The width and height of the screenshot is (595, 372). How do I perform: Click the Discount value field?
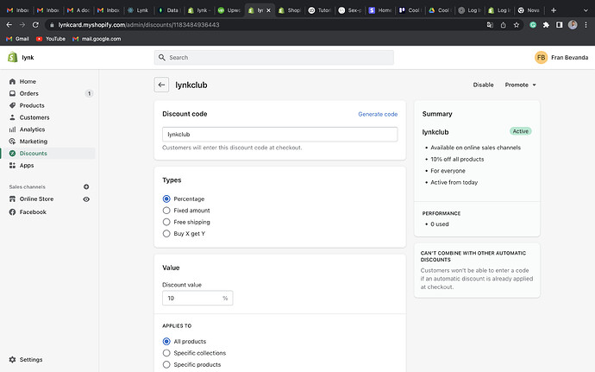(191, 298)
